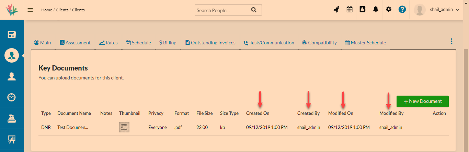Open the rocket quick-launch icon
The image size is (469, 152).
point(336,10)
